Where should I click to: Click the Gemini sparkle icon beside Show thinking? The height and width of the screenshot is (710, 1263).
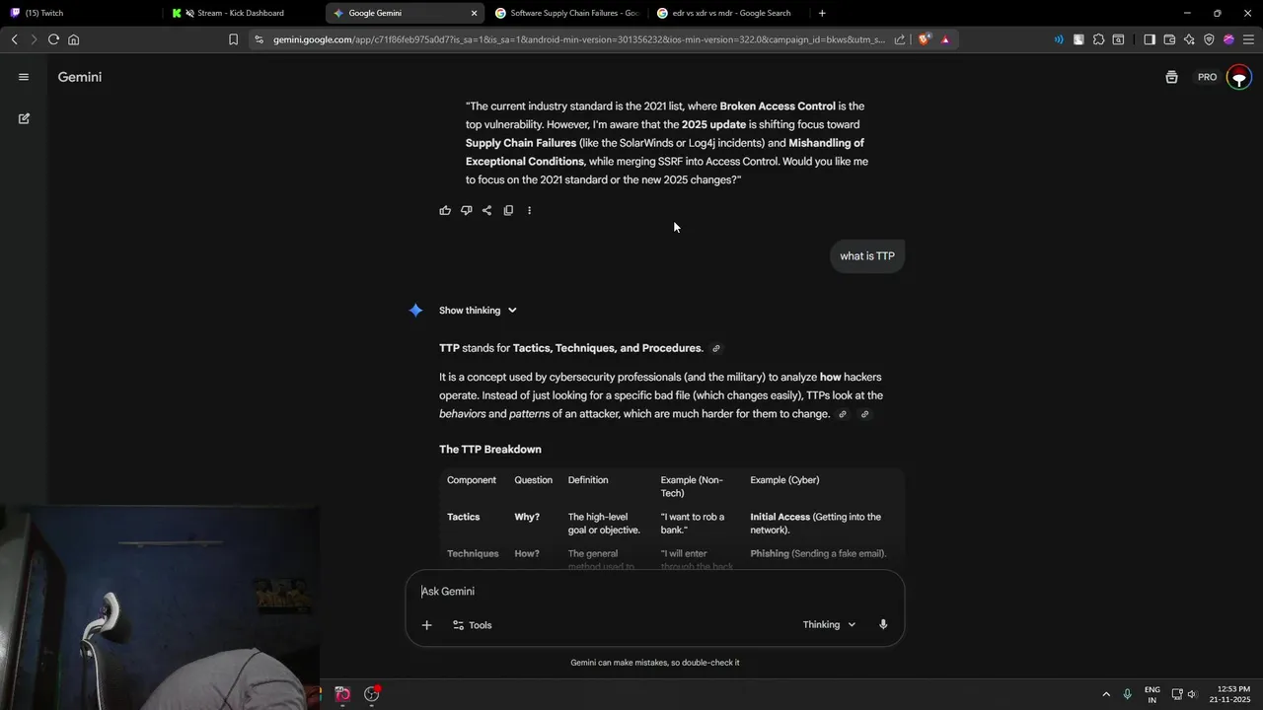(x=415, y=310)
